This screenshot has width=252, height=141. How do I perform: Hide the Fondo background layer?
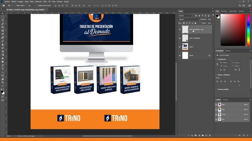tap(180, 56)
